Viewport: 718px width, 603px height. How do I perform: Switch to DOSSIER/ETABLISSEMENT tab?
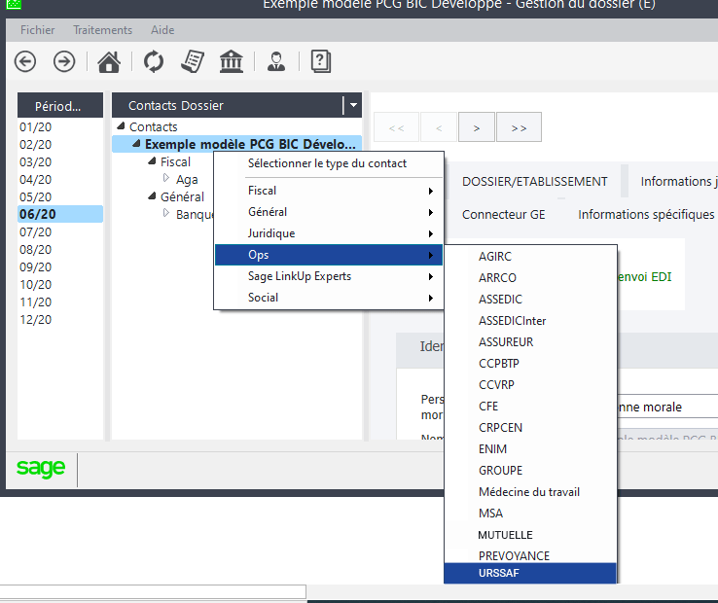click(534, 182)
